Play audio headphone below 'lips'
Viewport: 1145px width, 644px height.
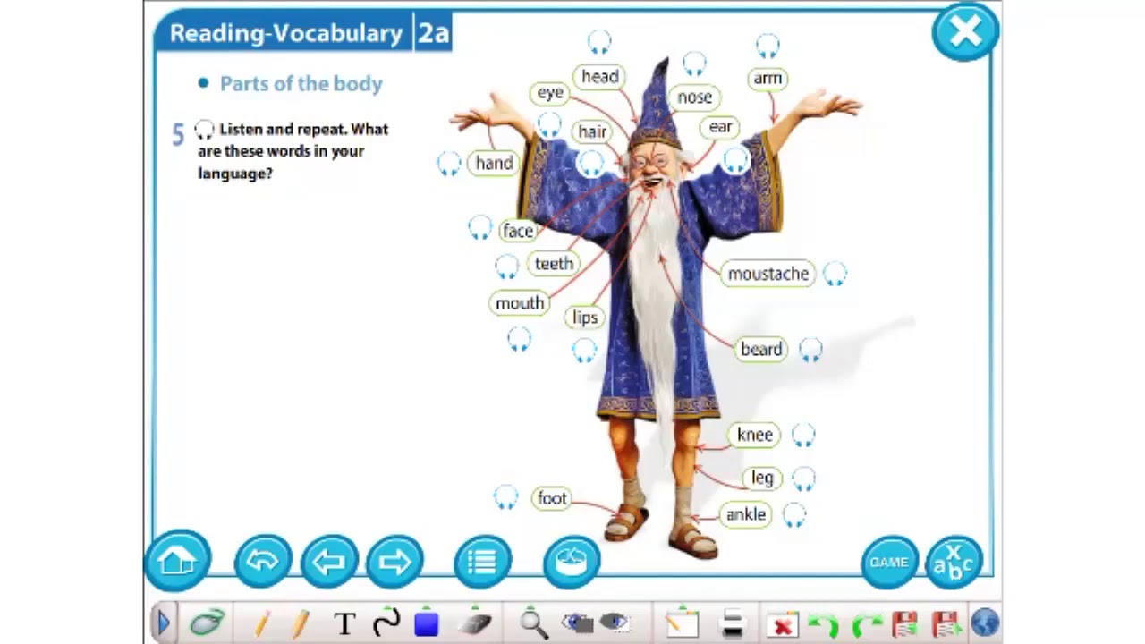pyautogui.click(x=584, y=350)
